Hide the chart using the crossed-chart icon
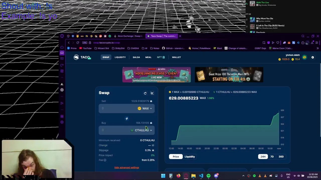The height and width of the screenshot is (180, 321). [x=152, y=93]
